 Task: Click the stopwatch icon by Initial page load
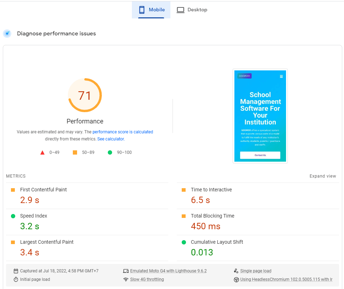[x=16, y=279]
